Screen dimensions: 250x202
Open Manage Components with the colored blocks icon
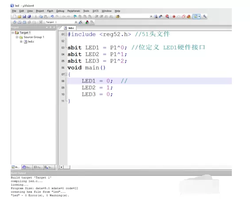87,22
